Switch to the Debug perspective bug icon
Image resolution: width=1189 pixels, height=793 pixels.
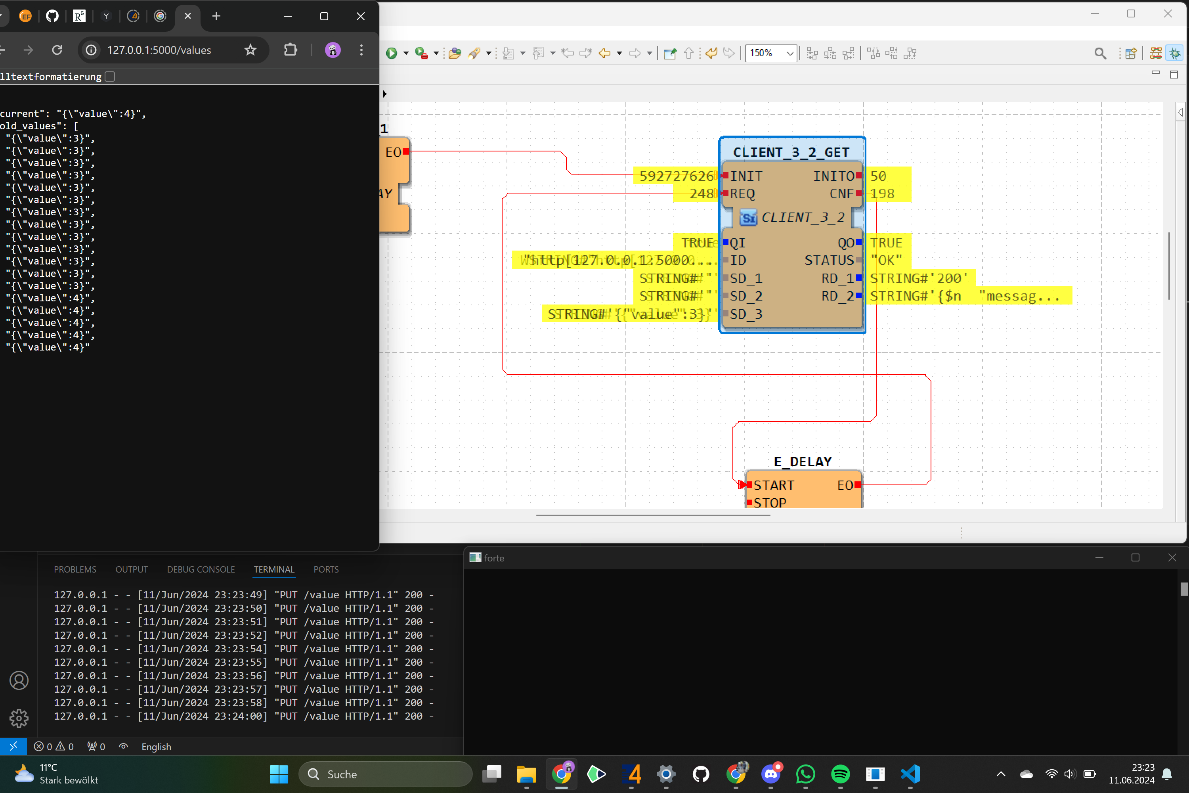tap(1174, 53)
